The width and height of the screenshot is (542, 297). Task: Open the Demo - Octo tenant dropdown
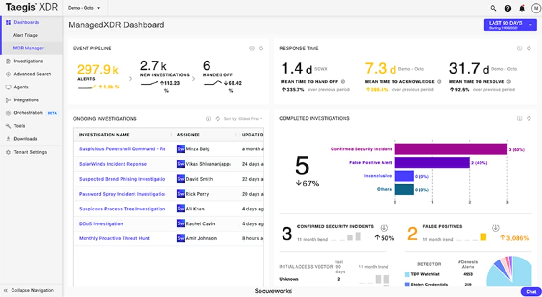click(x=85, y=8)
